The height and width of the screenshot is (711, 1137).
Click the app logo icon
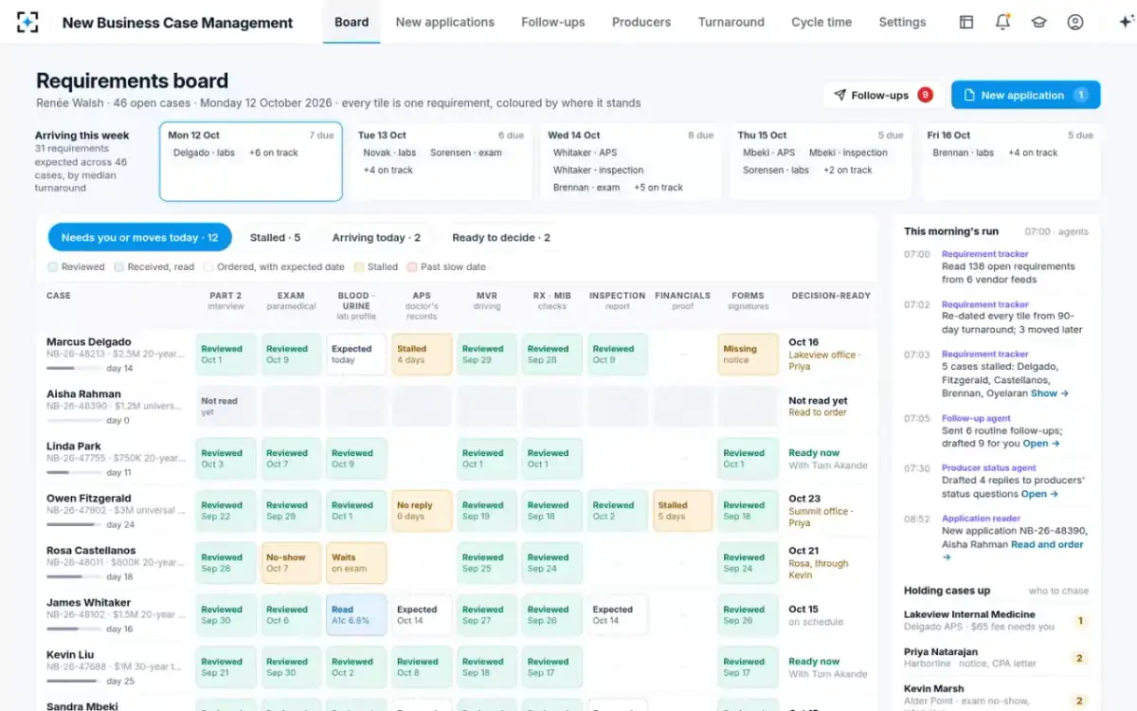pos(27,22)
